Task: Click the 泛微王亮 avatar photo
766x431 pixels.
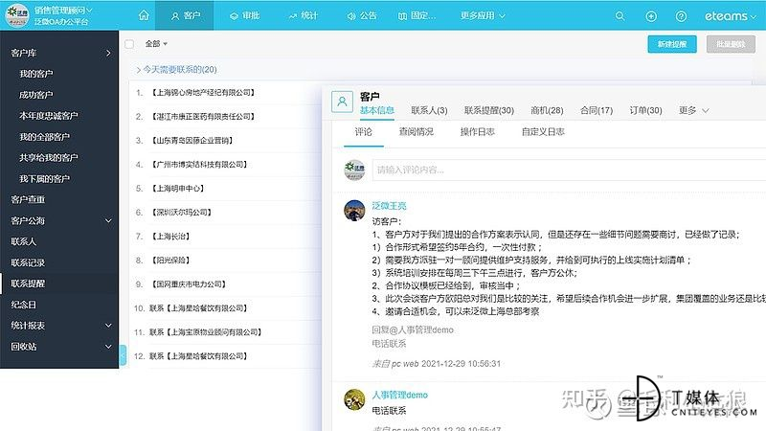Action: [354, 211]
